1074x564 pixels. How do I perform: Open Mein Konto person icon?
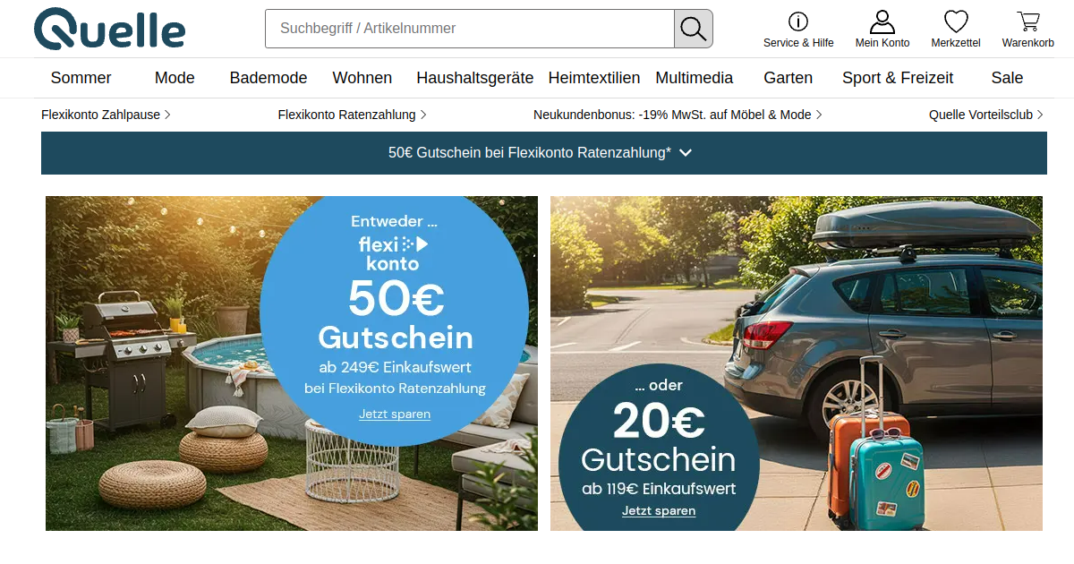(882, 21)
